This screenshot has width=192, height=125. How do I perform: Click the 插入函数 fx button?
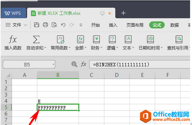coord(13,43)
